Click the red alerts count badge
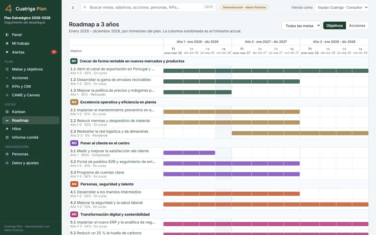The width and height of the screenshot is (376, 235). tap(54, 52)
